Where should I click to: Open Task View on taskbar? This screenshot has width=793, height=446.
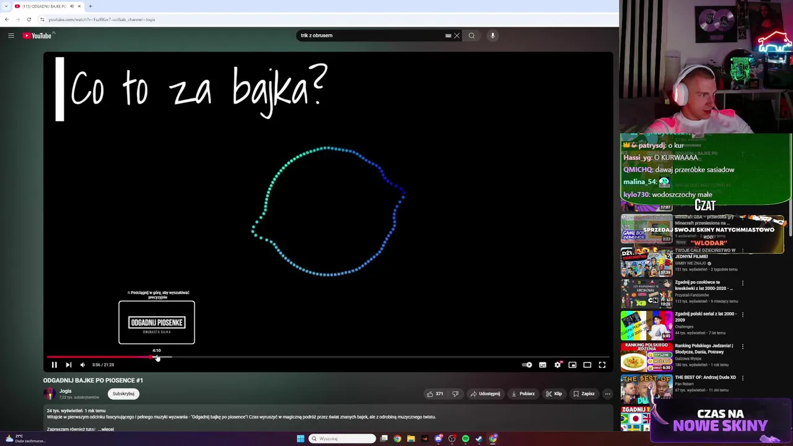(x=384, y=439)
